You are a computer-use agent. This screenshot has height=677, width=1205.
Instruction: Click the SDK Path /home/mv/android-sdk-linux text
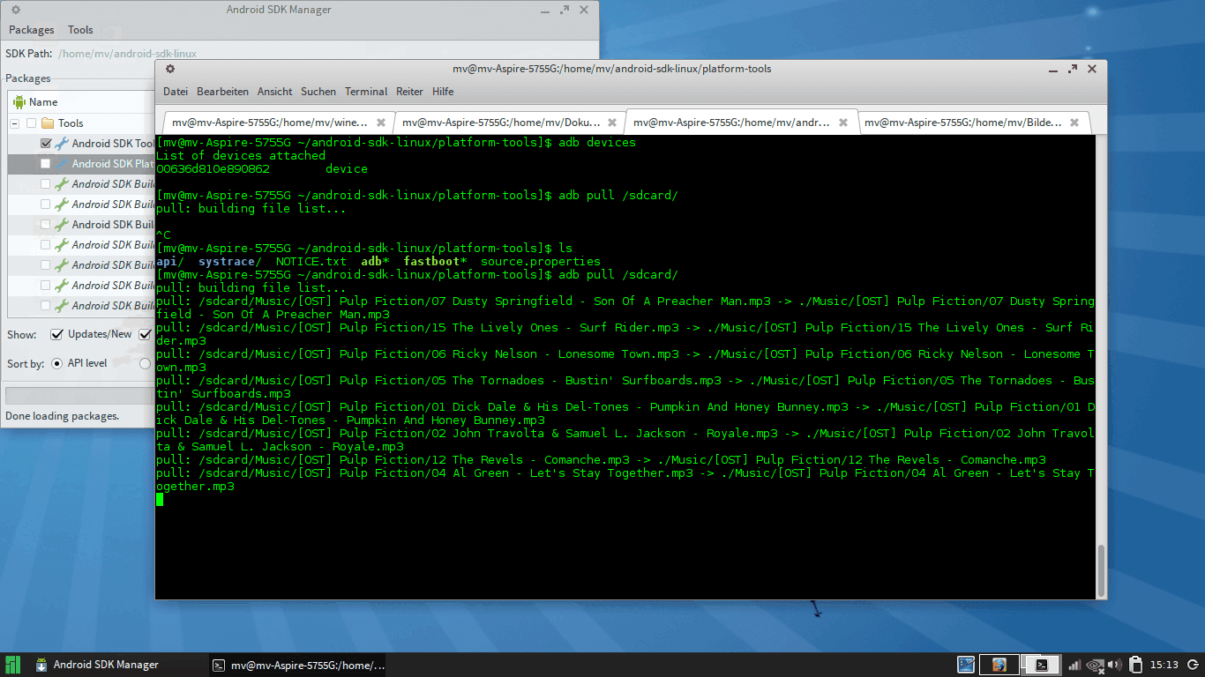click(x=127, y=54)
